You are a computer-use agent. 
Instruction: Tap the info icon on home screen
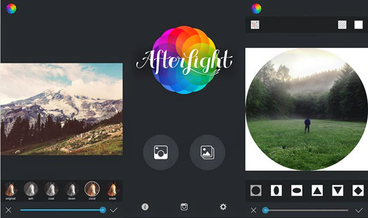click(145, 207)
